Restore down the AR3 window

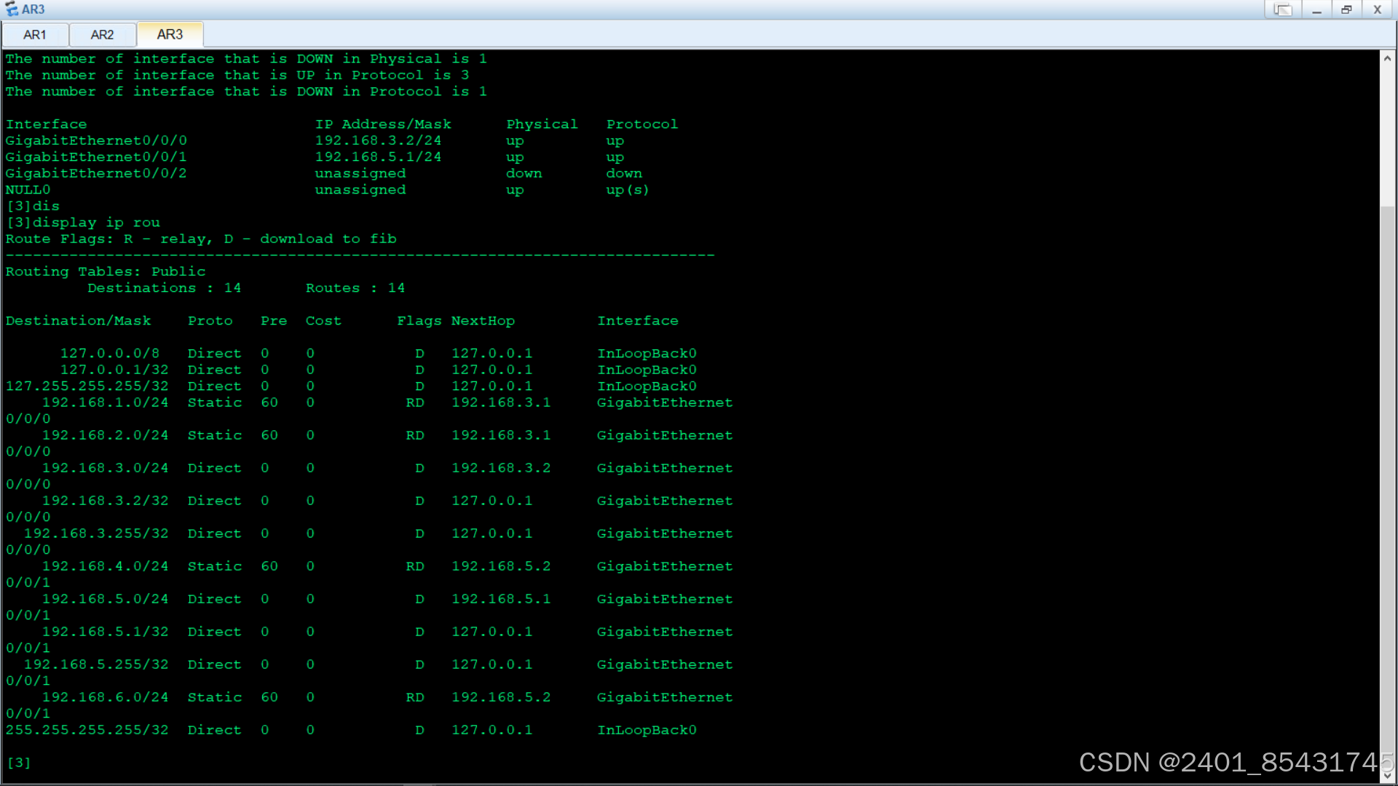pyautogui.click(x=1346, y=9)
